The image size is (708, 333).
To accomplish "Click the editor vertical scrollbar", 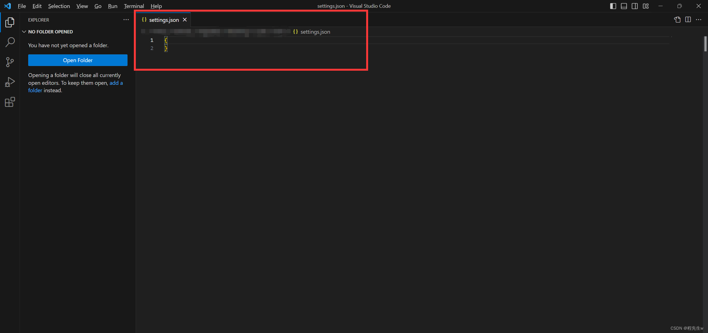I will [705, 44].
